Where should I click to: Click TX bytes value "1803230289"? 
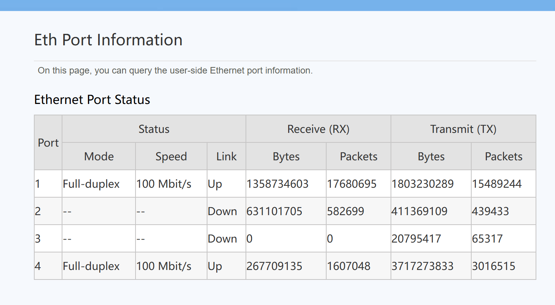(431, 184)
